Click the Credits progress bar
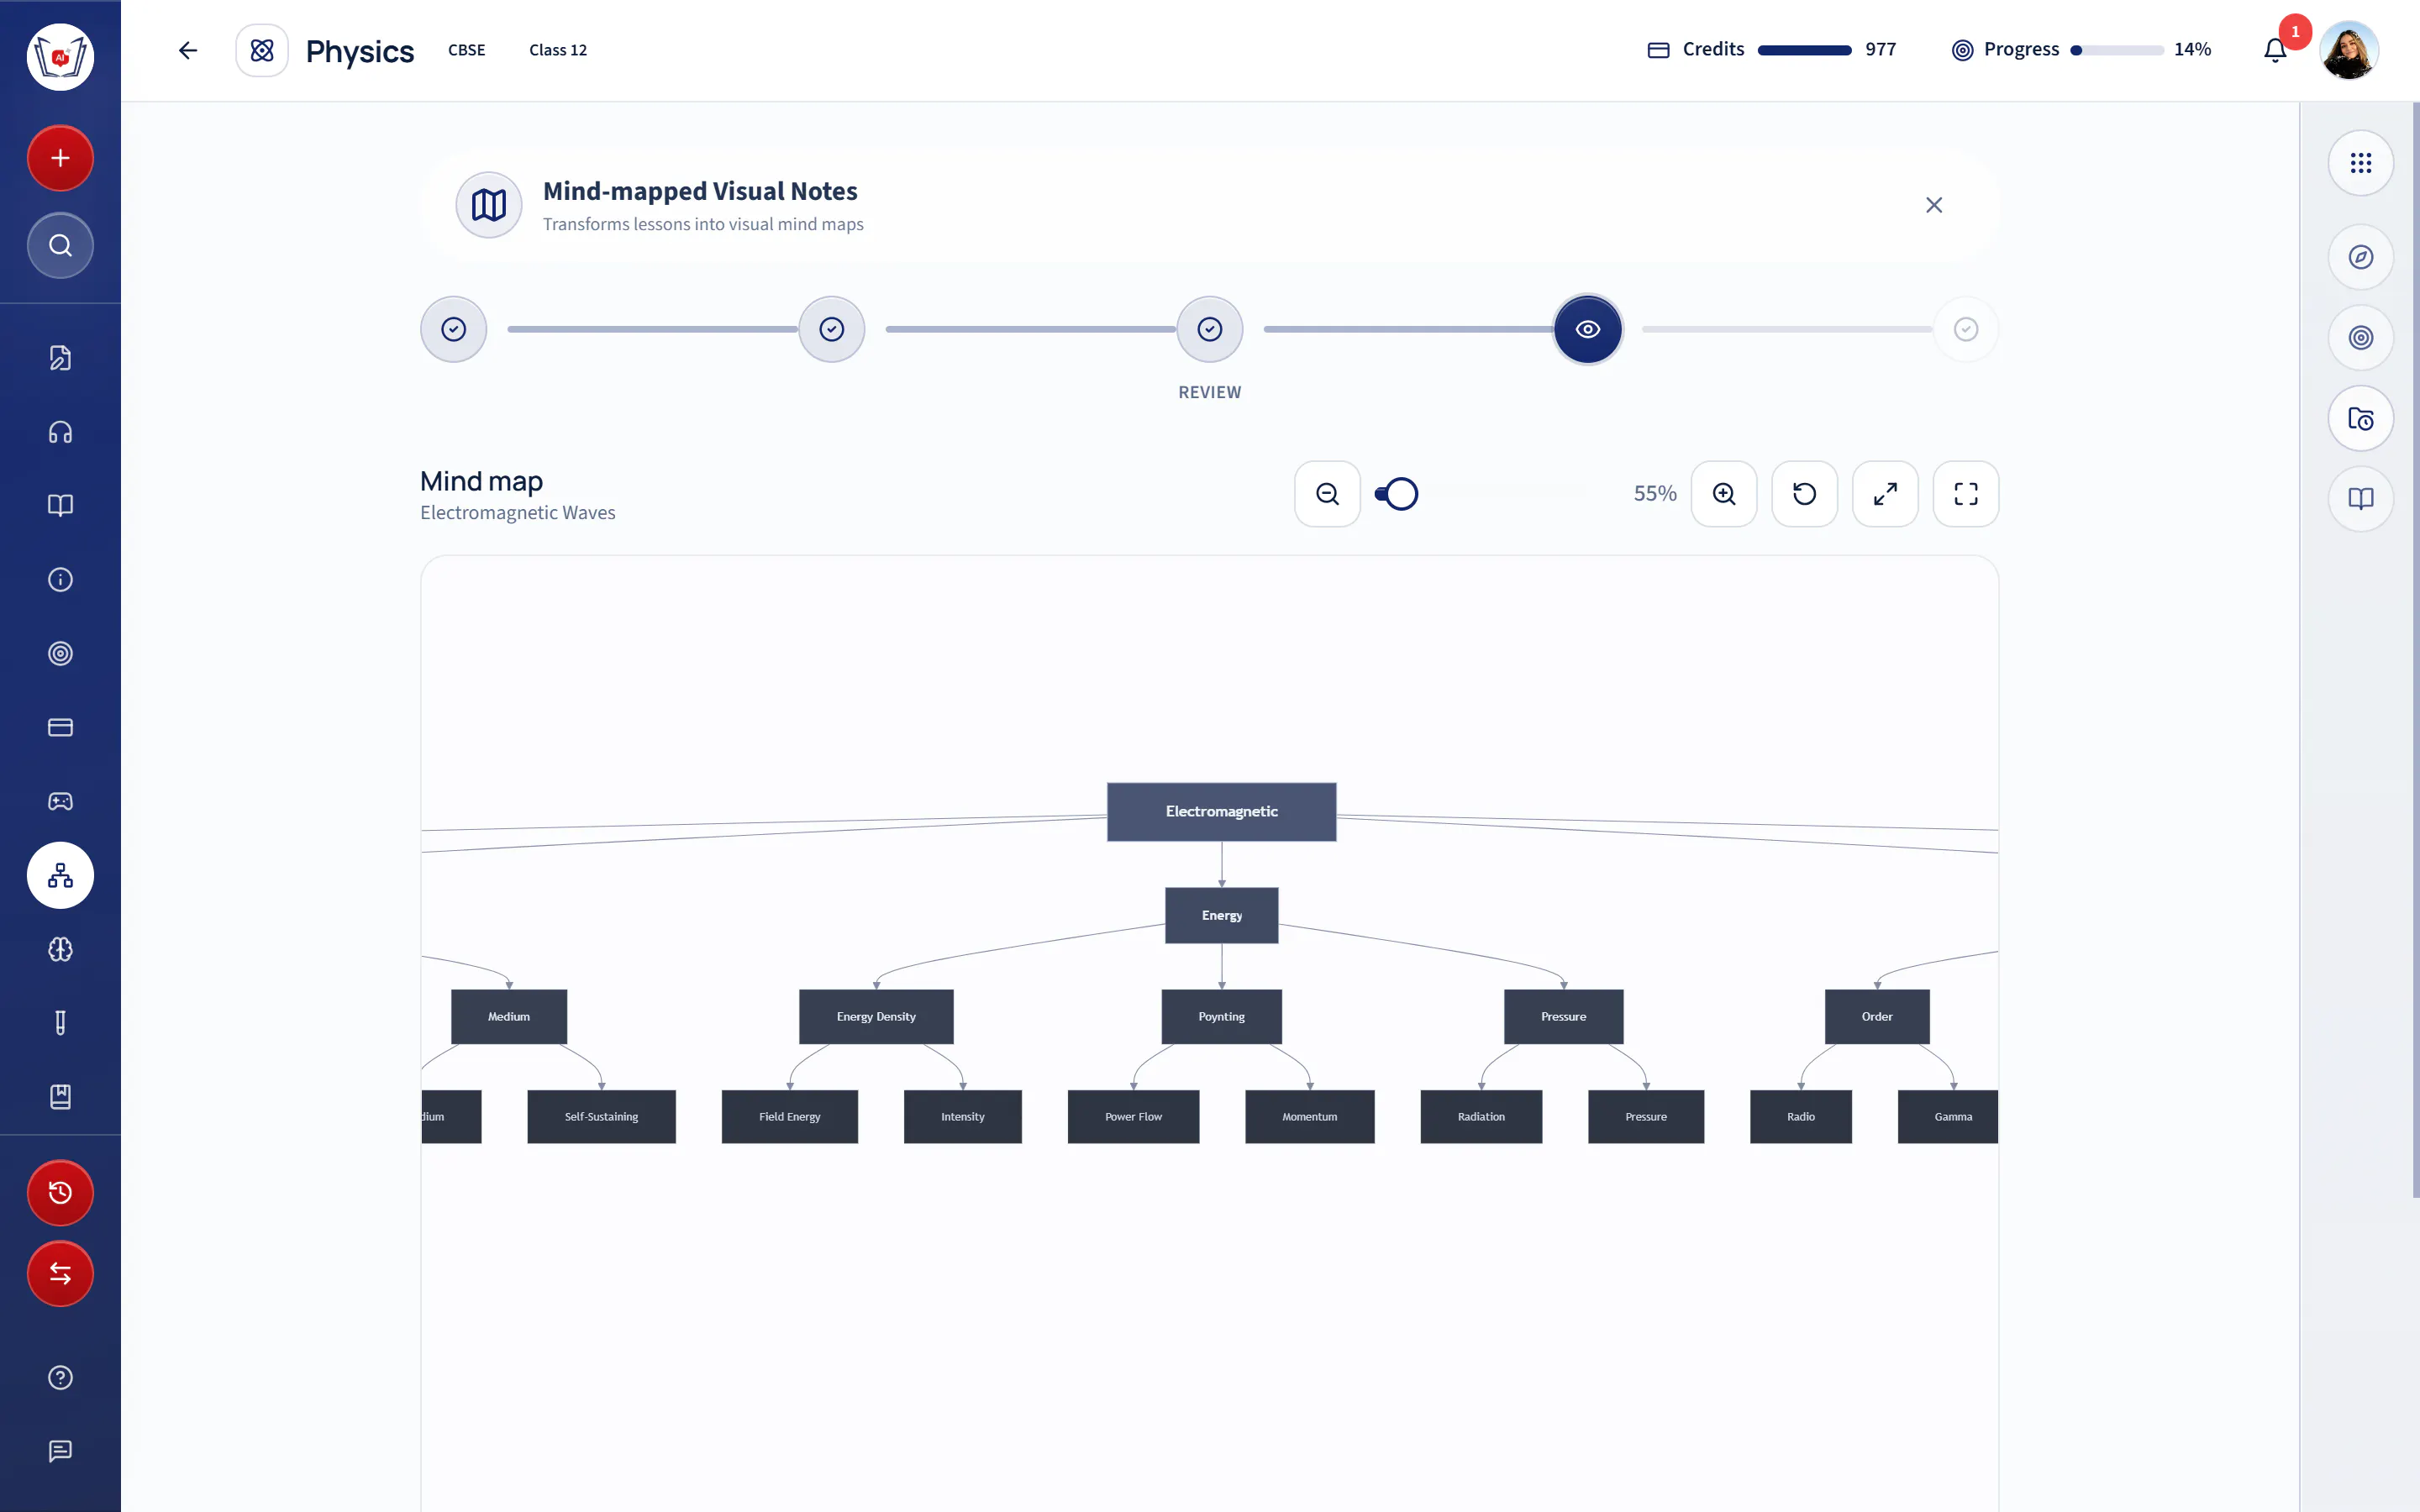 [1805, 50]
